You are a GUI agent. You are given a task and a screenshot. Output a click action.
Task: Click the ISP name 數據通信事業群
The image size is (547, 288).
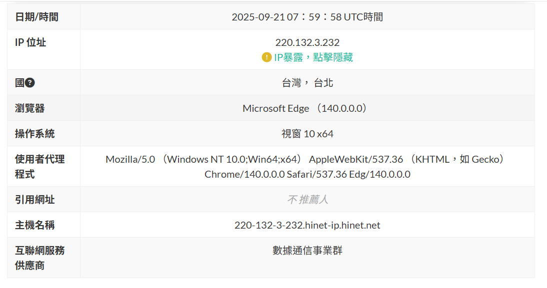pos(307,251)
